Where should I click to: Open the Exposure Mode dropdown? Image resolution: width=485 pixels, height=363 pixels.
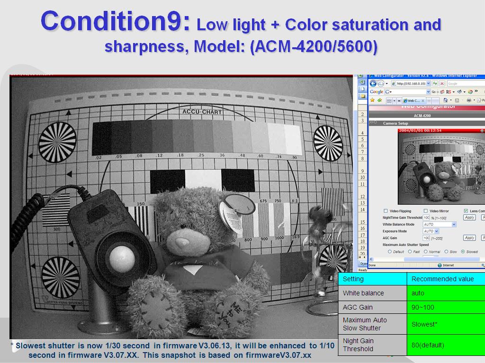pyautogui.click(x=436, y=231)
